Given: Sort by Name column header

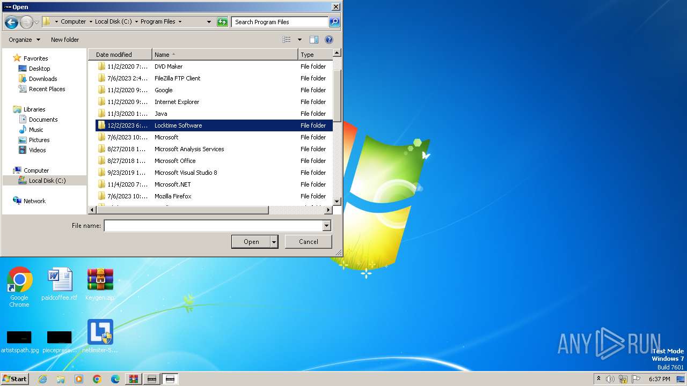Looking at the screenshot, I should (x=225, y=55).
